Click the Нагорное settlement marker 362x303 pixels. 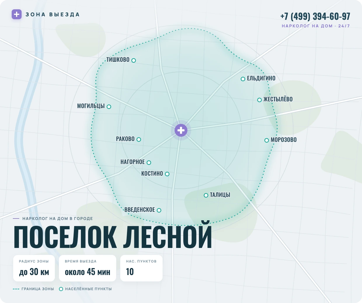point(149,163)
